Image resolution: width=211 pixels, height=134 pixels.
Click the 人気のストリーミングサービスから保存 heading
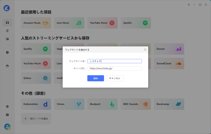(x=55, y=38)
